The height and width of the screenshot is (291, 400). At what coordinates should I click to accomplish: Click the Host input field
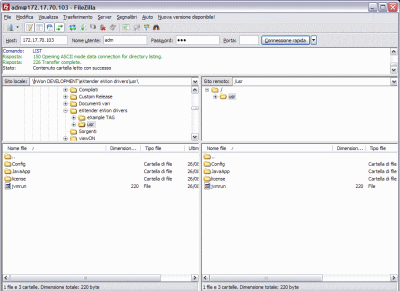click(44, 40)
